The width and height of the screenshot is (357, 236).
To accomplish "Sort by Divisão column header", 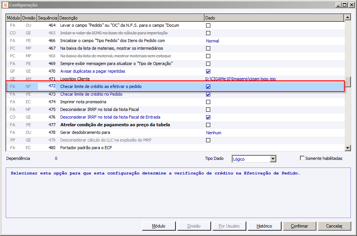I will click(x=29, y=18).
